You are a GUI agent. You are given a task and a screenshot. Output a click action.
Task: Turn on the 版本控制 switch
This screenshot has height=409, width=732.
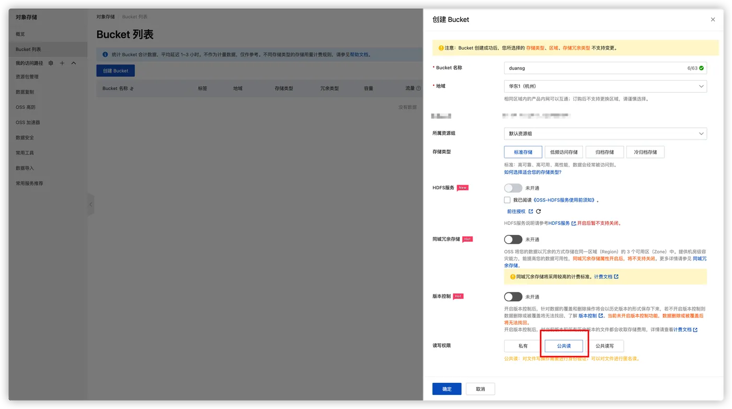[513, 297]
